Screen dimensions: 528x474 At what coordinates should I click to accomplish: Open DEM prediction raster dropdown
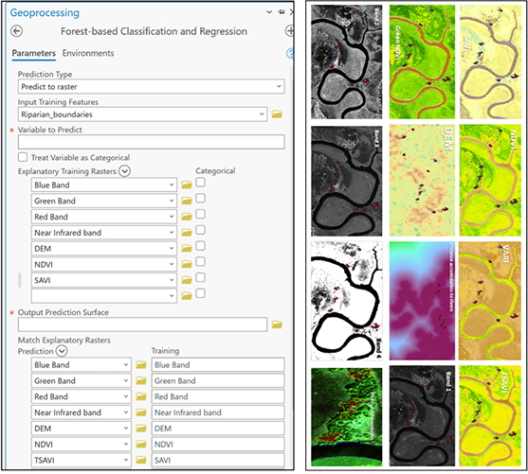tap(126, 429)
